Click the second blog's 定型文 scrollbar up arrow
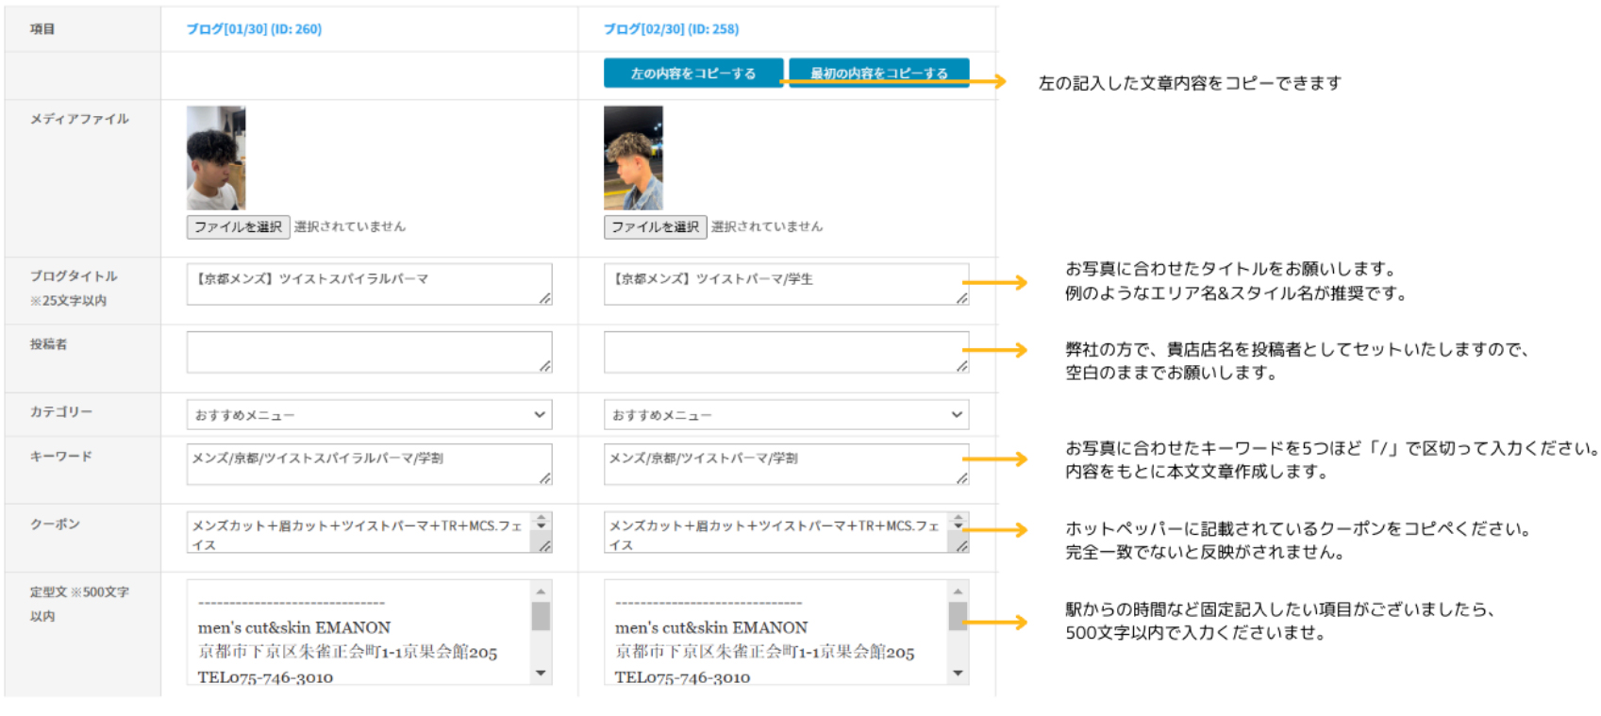Screen dimensions: 1601x716 point(958,591)
